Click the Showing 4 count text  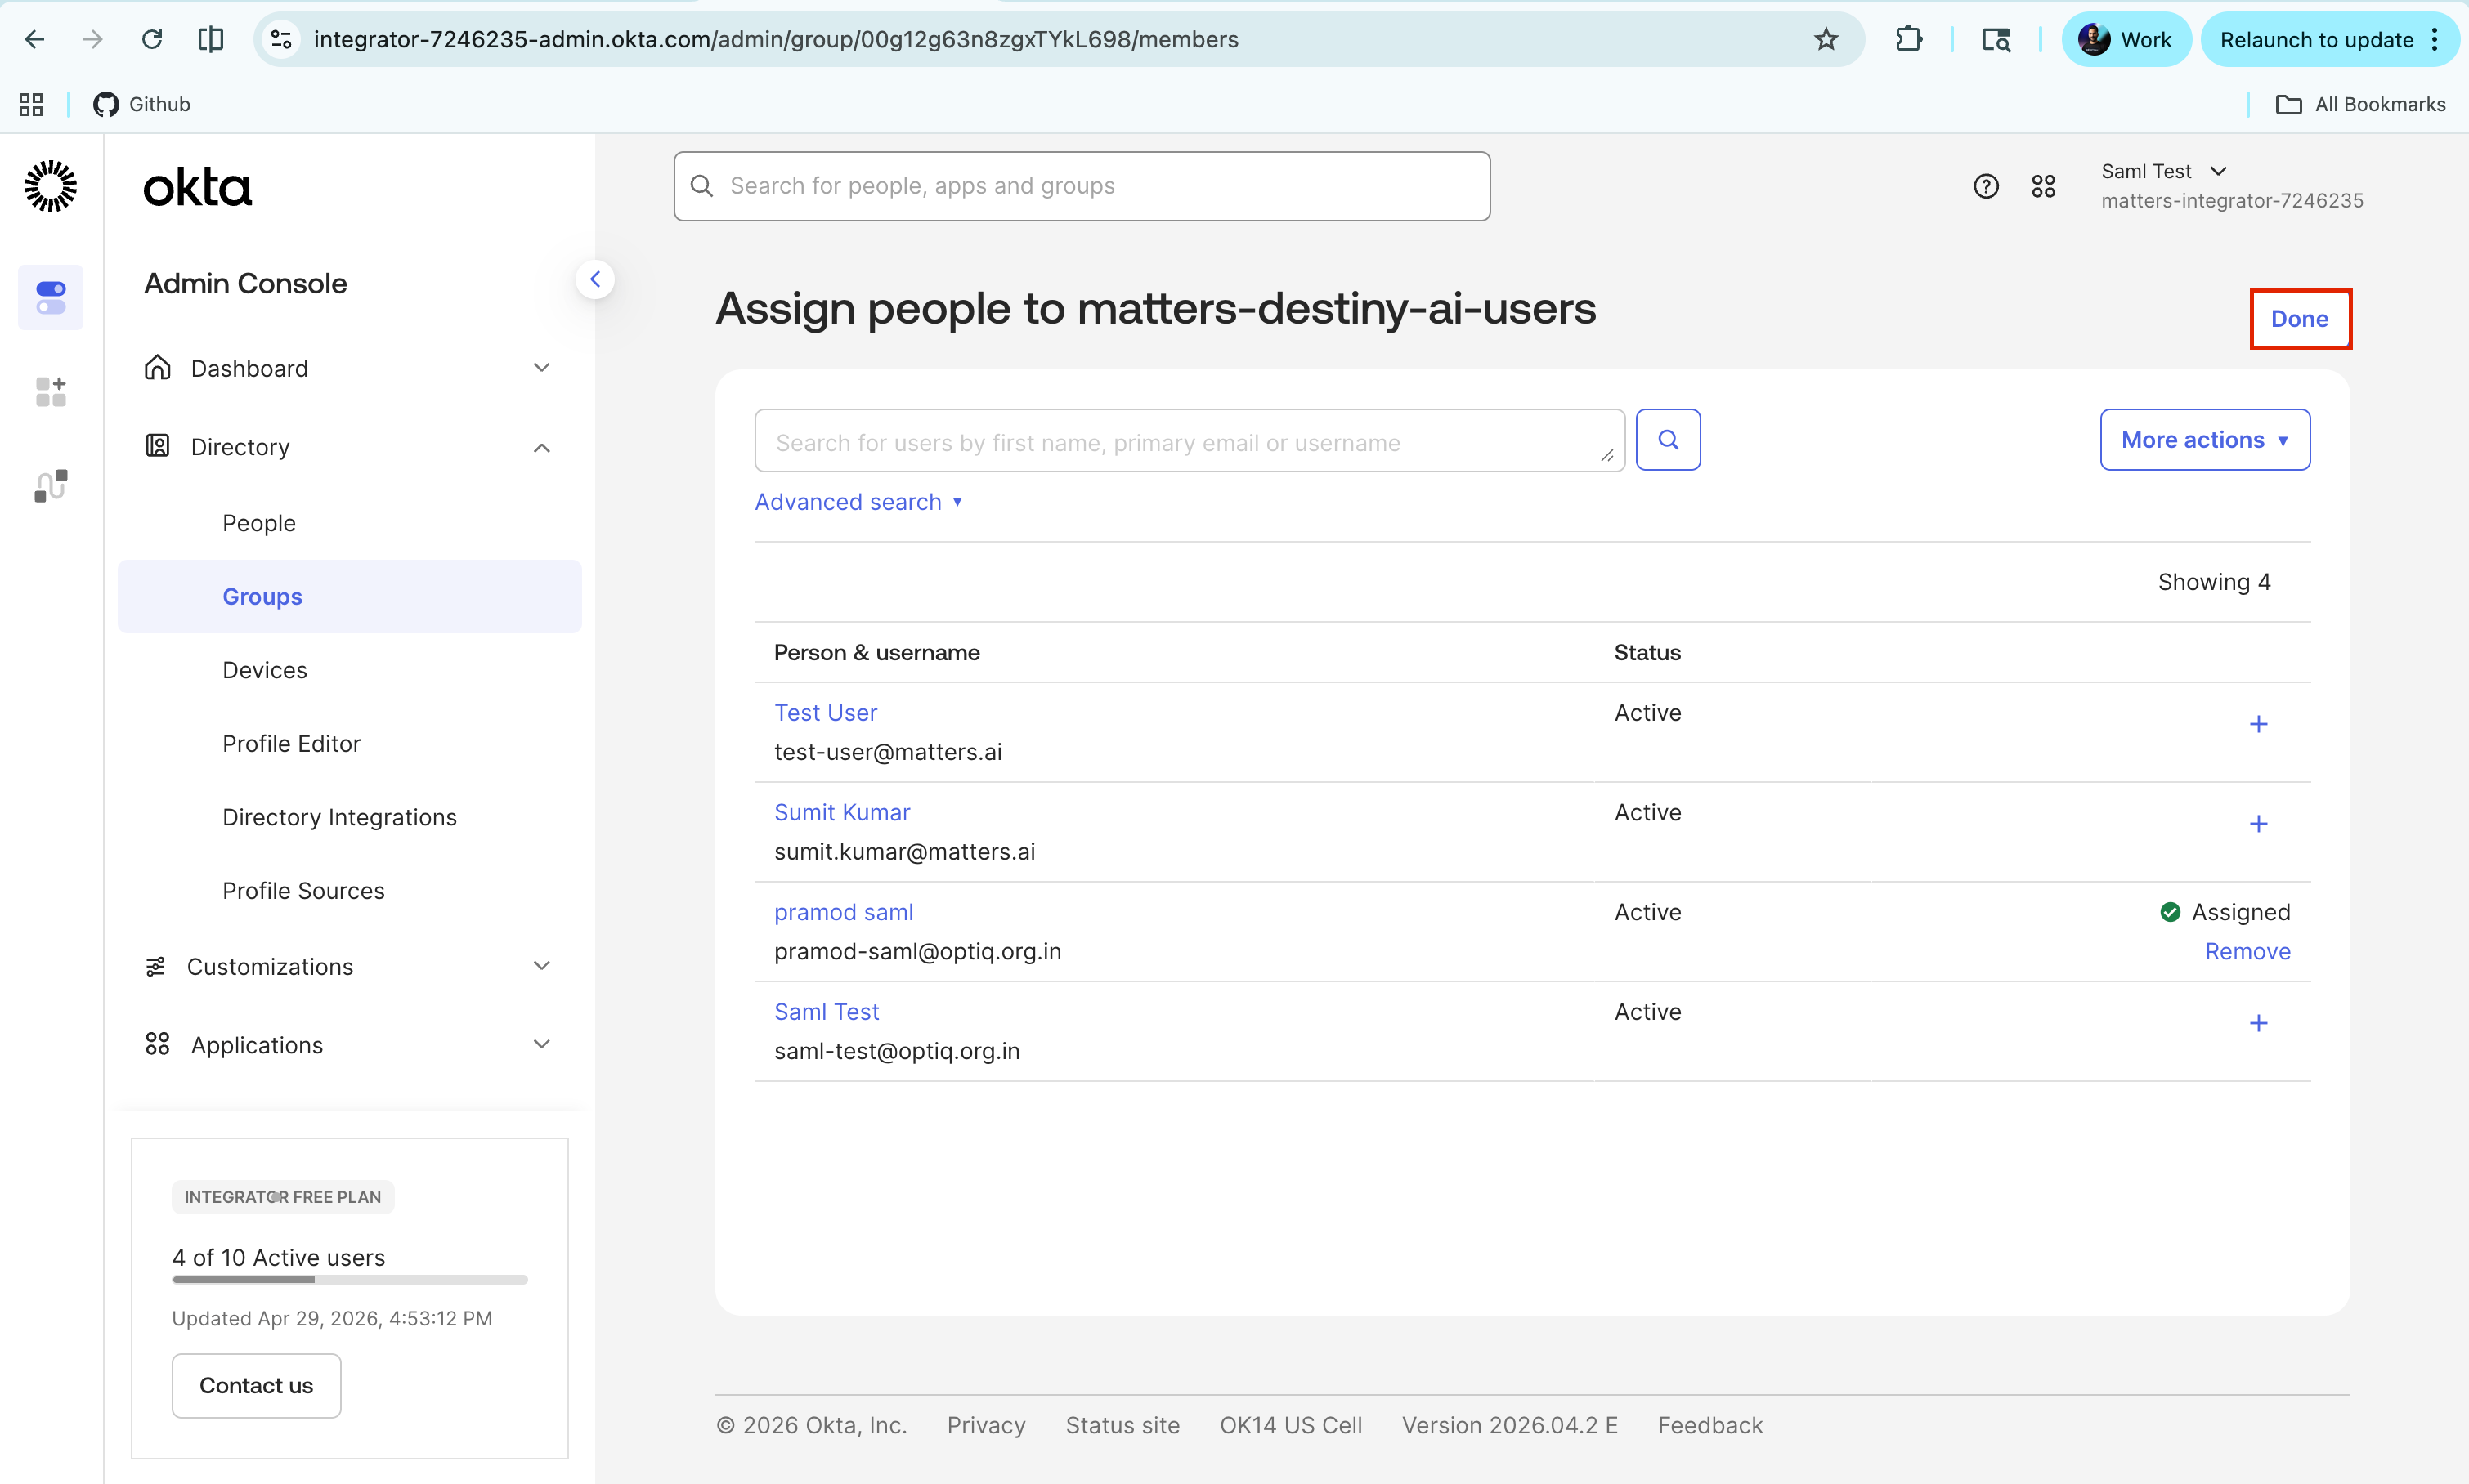tap(2214, 582)
